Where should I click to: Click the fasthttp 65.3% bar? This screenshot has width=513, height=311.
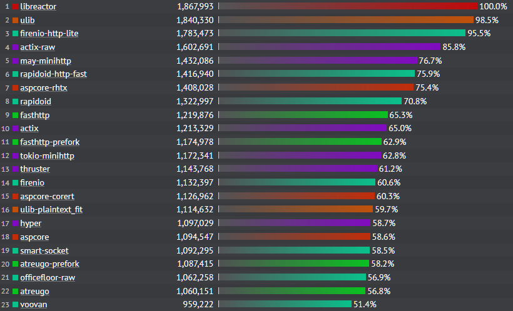pos(303,115)
